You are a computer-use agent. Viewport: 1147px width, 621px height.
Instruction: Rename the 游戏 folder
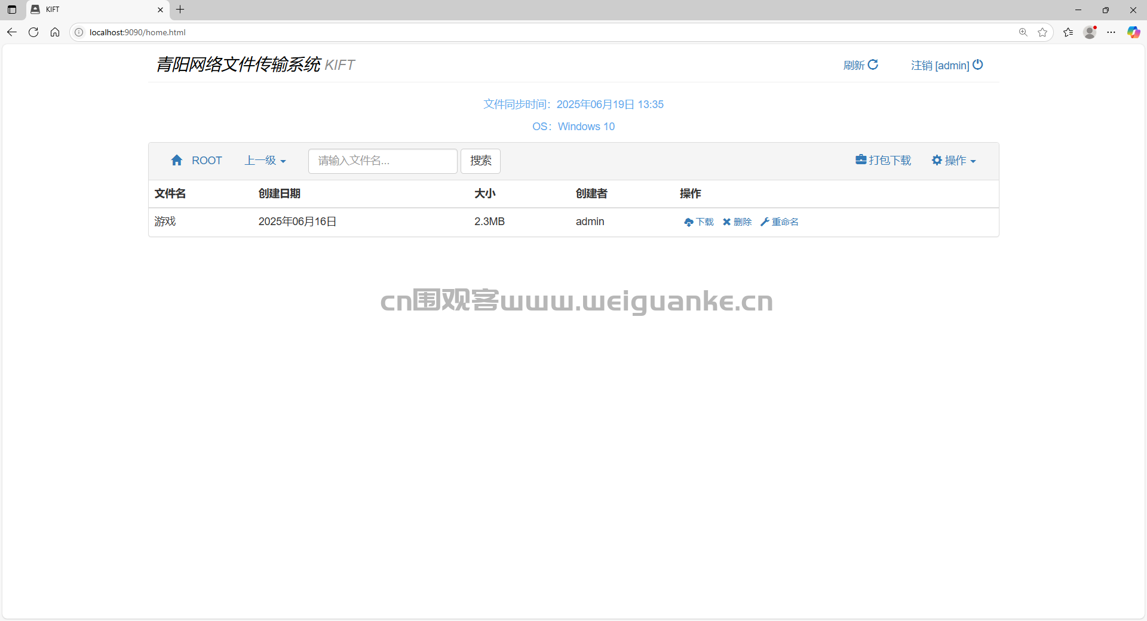[x=780, y=222]
